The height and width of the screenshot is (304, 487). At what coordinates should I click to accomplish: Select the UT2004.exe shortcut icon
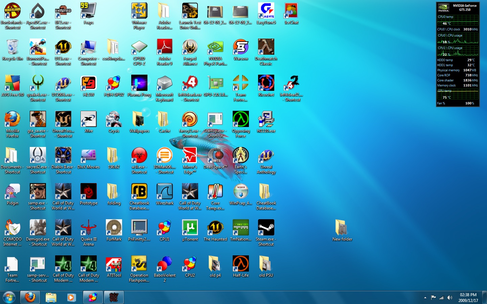pos(63,83)
